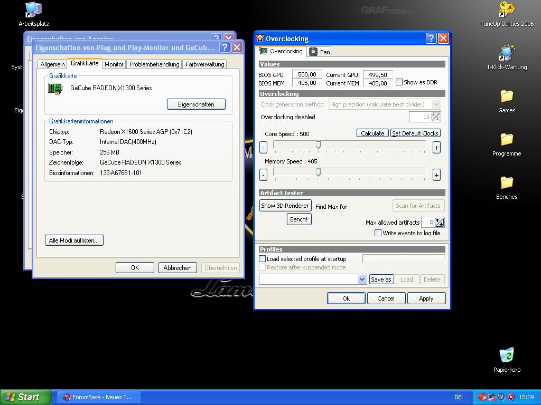Screen dimensions: 541x405
Task: Click help button in Overclocking window
Action: tap(431, 38)
